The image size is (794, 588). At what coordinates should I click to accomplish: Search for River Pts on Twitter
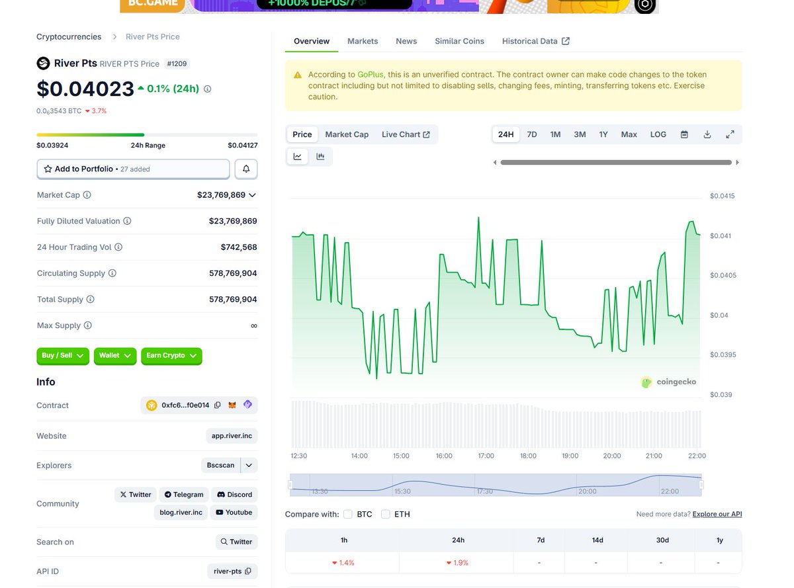click(236, 542)
